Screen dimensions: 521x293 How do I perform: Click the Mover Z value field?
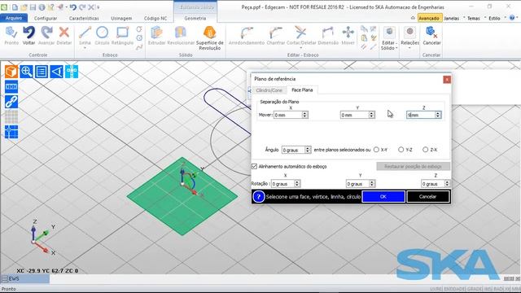point(421,115)
